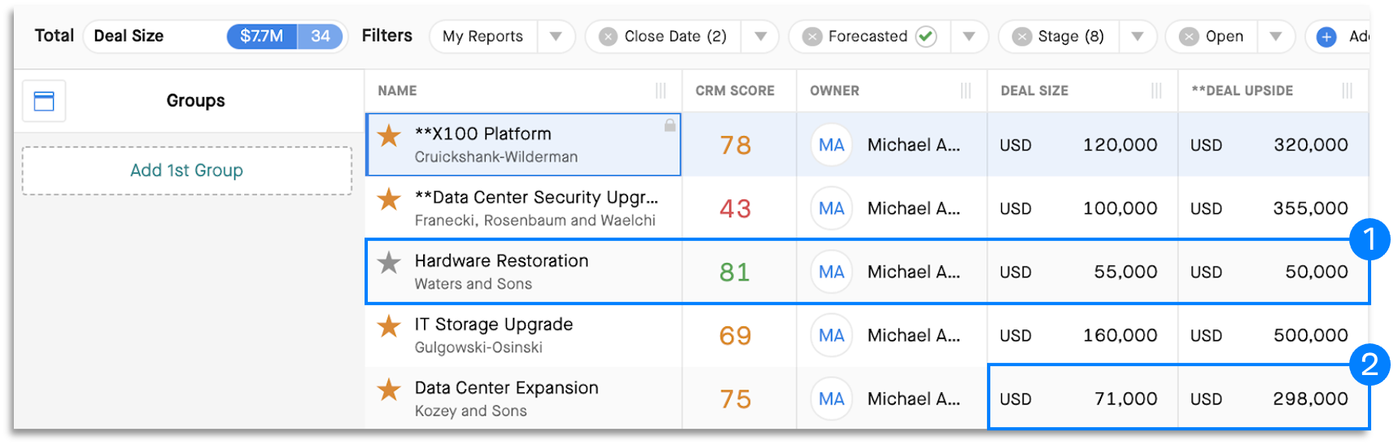This screenshot has width=1398, height=445.
Task: Click the Close Date (2) filter label
Action: 675,37
